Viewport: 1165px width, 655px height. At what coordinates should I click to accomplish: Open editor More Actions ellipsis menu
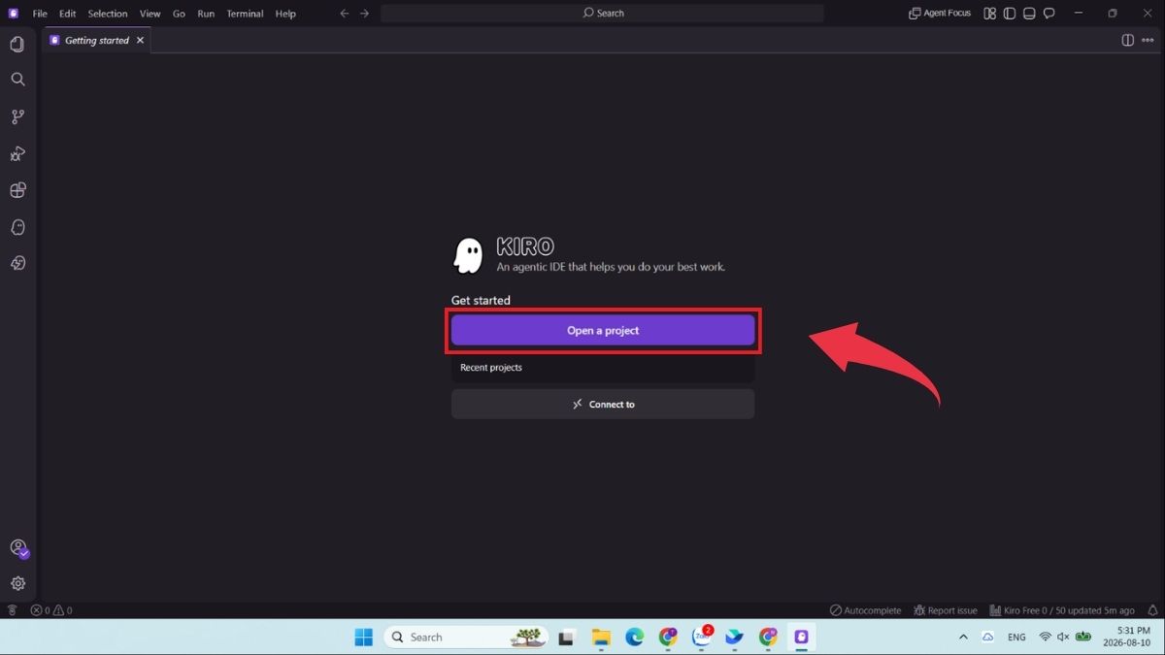coord(1147,40)
